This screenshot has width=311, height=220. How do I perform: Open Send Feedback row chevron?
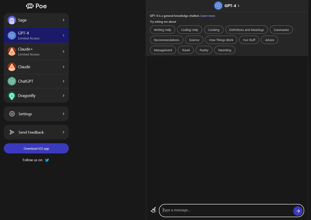point(63,132)
